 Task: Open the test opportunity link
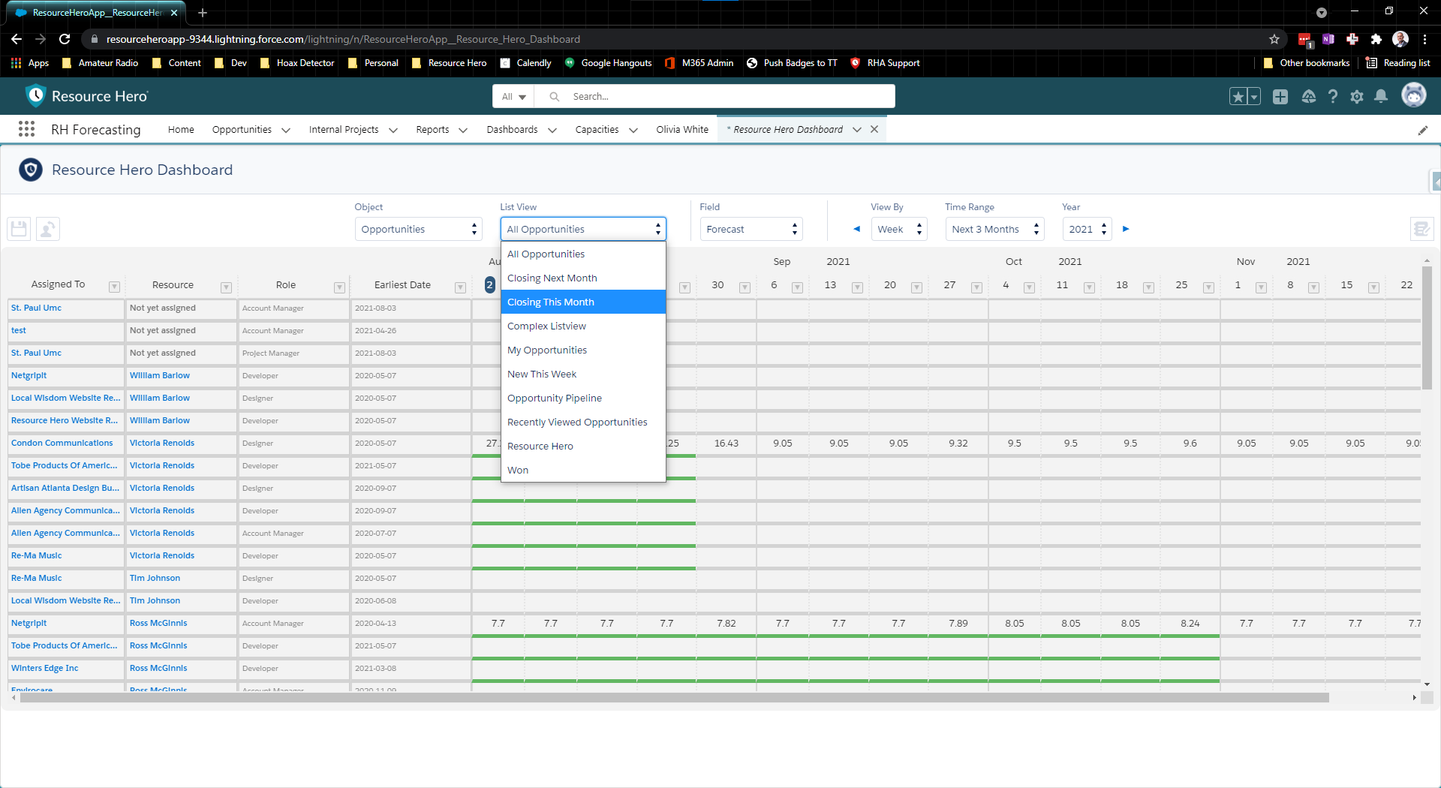19,330
